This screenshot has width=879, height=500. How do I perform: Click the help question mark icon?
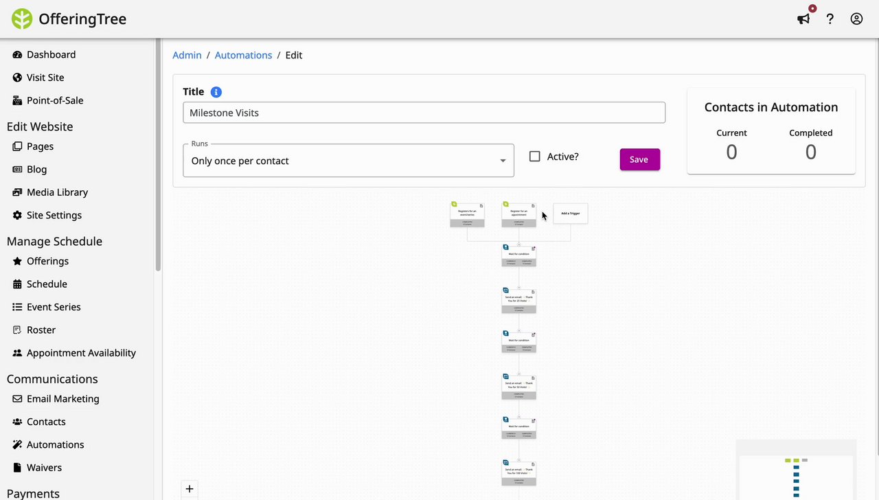click(830, 19)
